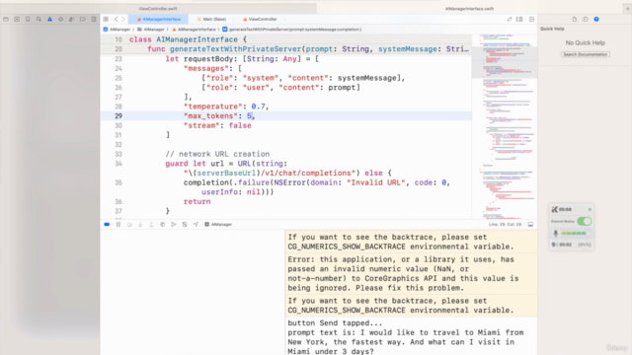Step into in the debug bar
The height and width of the screenshot is (355, 632).
[140, 224]
